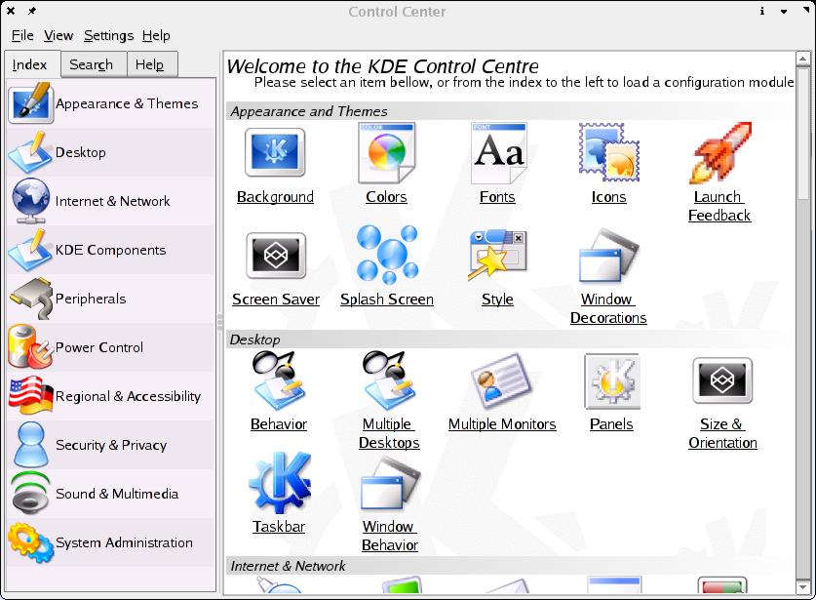Open the Background module icon
Viewport: 816px width, 600px height.
pos(275,152)
